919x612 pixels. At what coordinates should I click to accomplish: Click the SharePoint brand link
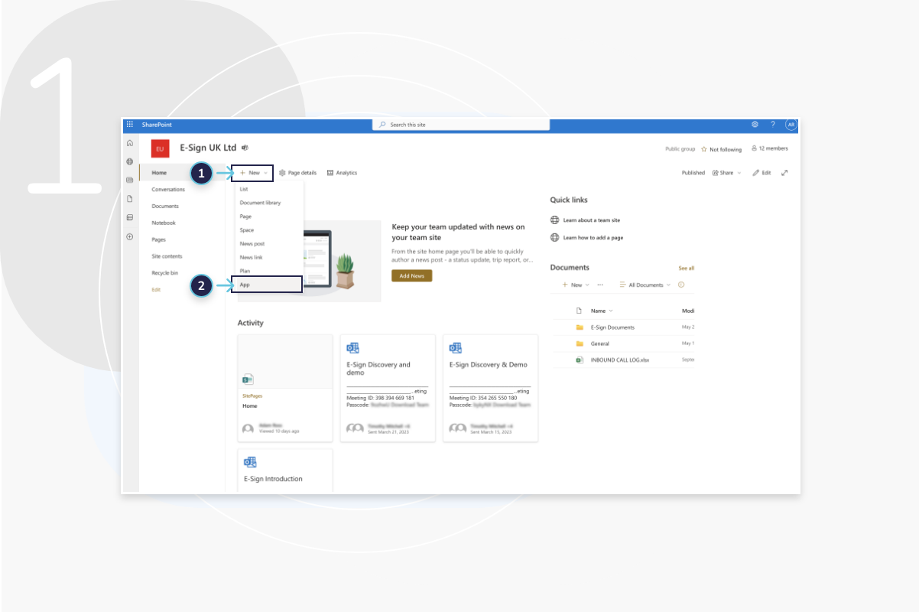click(x=157, y=125)
